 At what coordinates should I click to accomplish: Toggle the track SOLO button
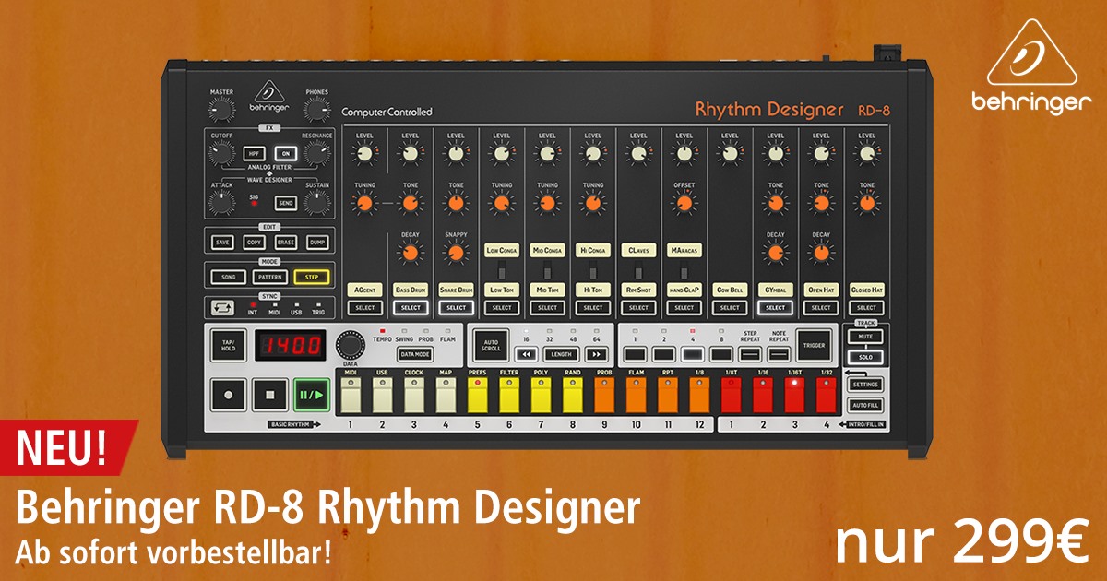click(866, 357)
